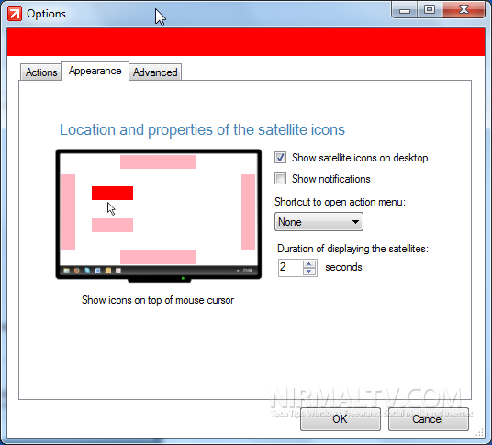Click the window resize grip corner
Viewport: 492px width, 445px height.
click(480, 433)
